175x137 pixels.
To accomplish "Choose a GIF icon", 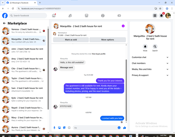I will [x=69, y=128].
